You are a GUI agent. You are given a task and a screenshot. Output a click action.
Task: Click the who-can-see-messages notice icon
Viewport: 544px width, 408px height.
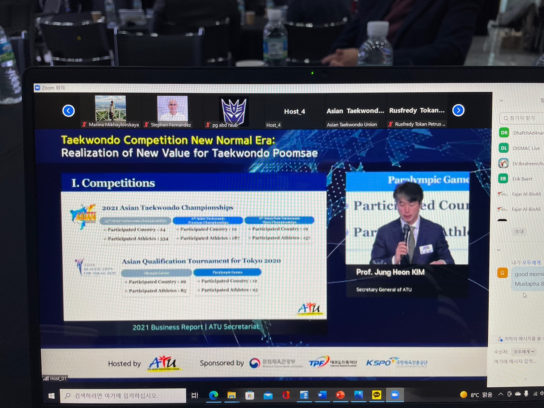point(500,339)
